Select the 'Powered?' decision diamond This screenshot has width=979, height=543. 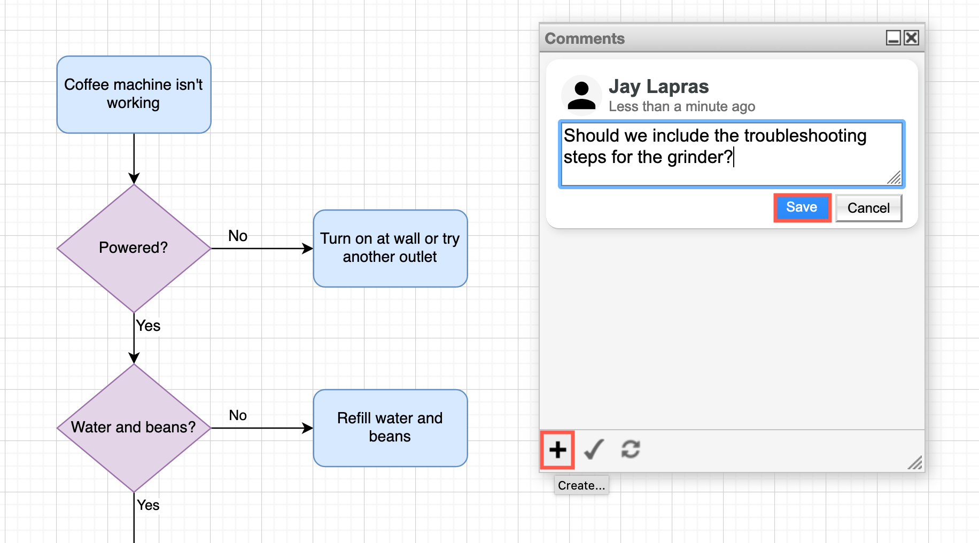tap(134, 247)
